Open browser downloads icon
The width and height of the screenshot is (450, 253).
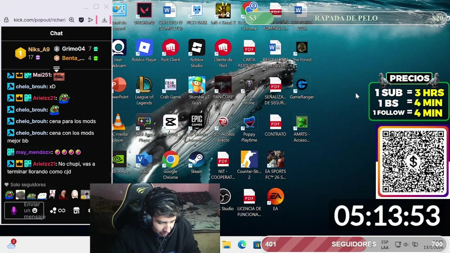[105, 20]
